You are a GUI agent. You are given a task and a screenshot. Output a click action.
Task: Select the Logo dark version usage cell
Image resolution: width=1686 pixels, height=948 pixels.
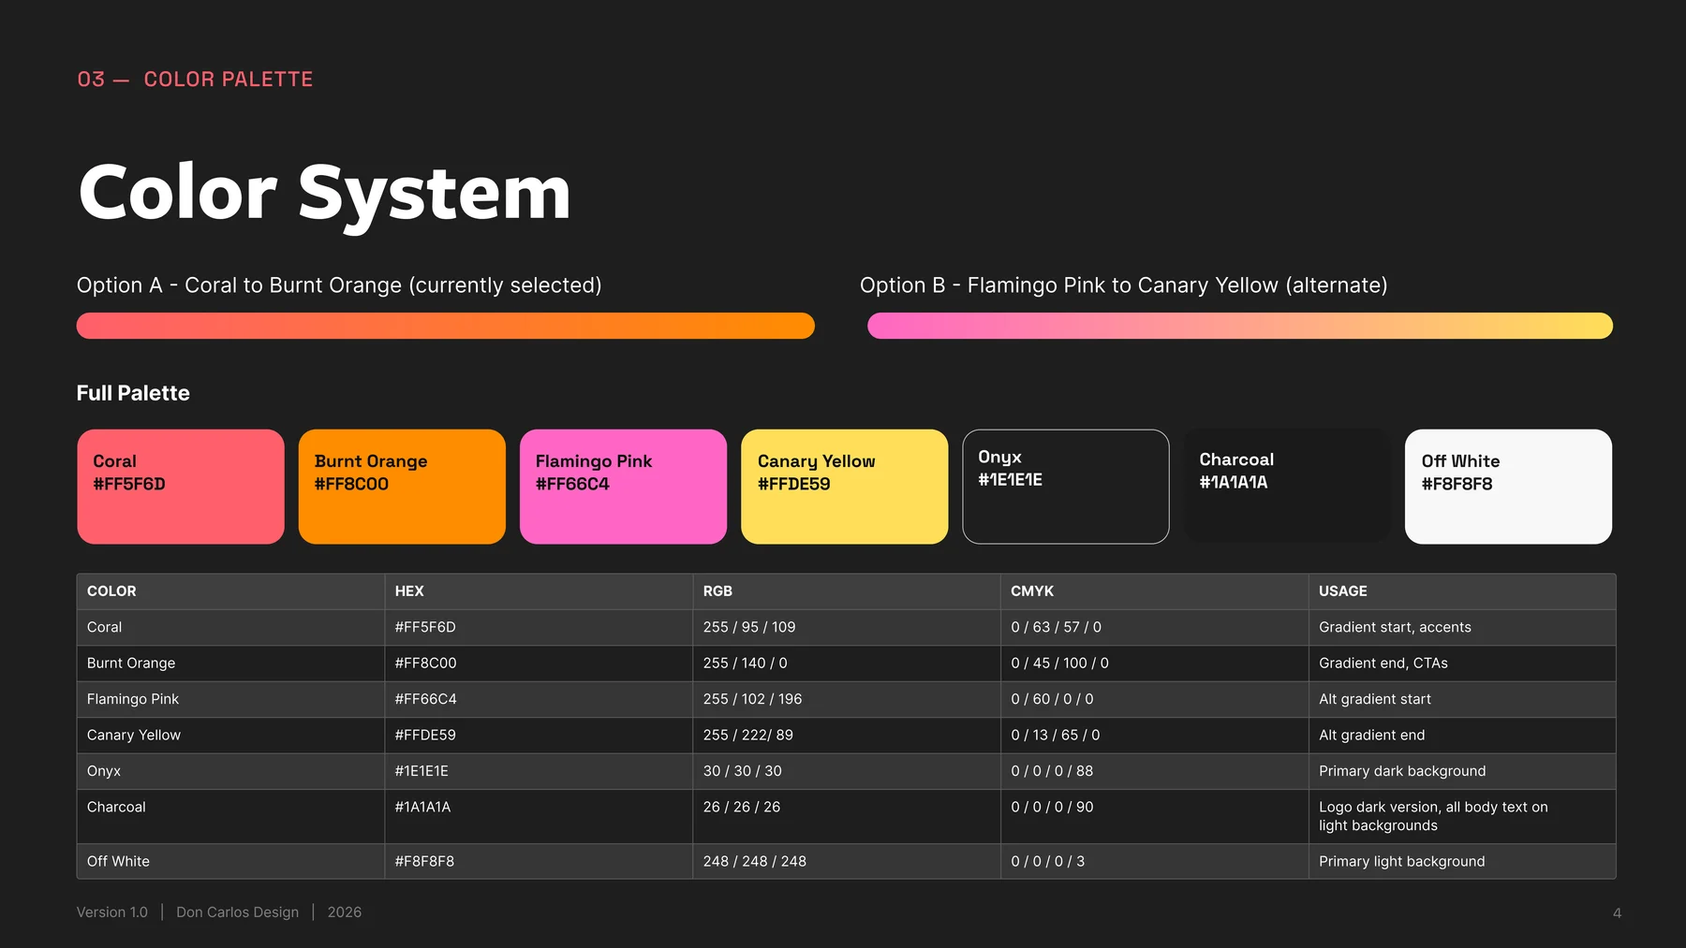click(1462, 816)
